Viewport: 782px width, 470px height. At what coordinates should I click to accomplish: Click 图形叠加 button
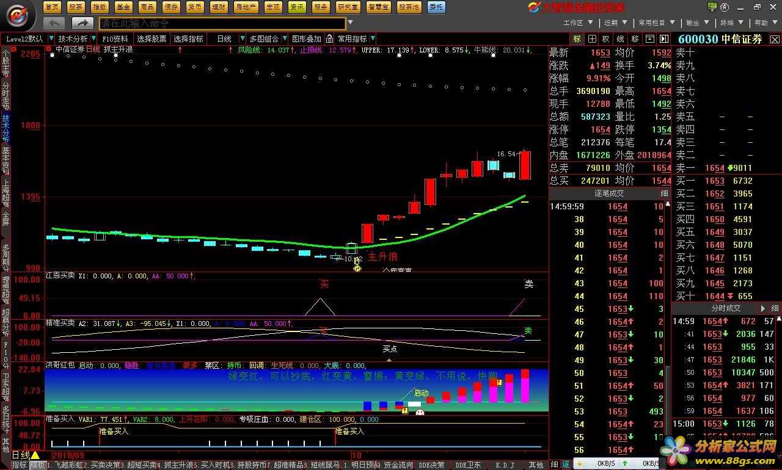click(x=307, y=38)
